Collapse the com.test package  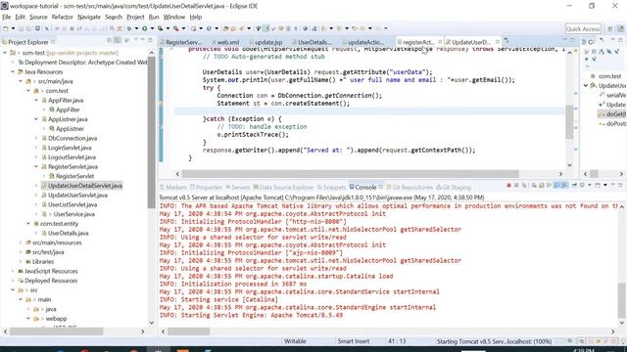[28, 91]
